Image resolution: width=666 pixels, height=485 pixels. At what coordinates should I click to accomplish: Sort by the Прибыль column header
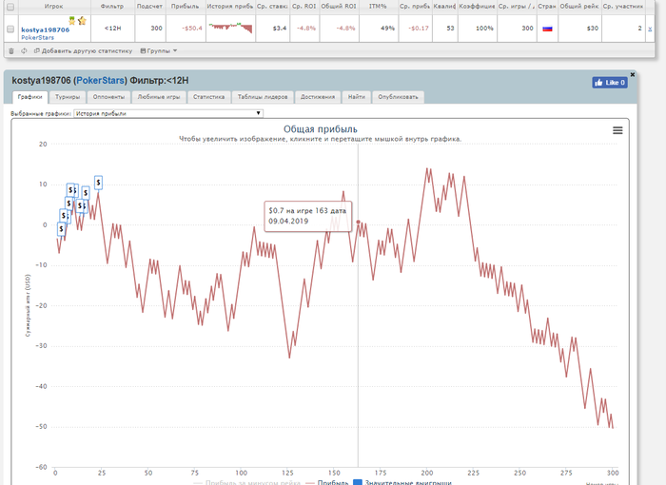coord(186,7)
